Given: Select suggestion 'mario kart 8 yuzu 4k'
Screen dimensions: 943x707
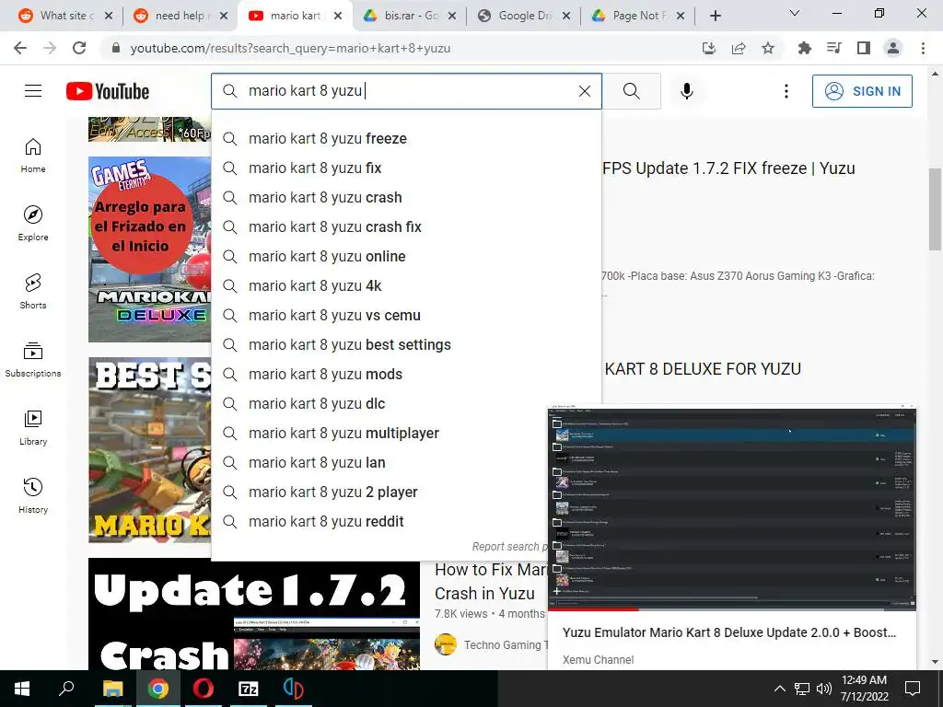Looking at the screenshot, I should click(x=406, y=285).
